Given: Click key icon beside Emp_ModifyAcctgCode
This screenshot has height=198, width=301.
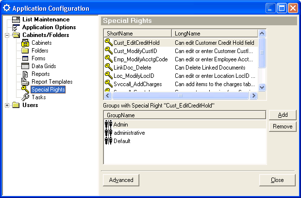Looking at the screenshot, I should pyautogui.click(x=109, y=59).
